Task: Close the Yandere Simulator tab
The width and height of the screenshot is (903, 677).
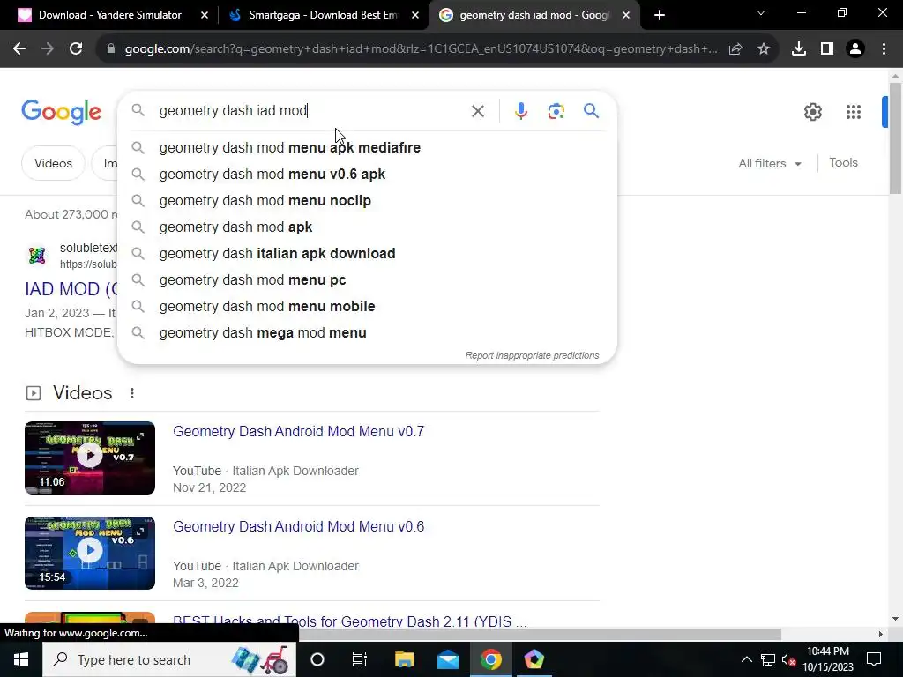Action: 205,16
